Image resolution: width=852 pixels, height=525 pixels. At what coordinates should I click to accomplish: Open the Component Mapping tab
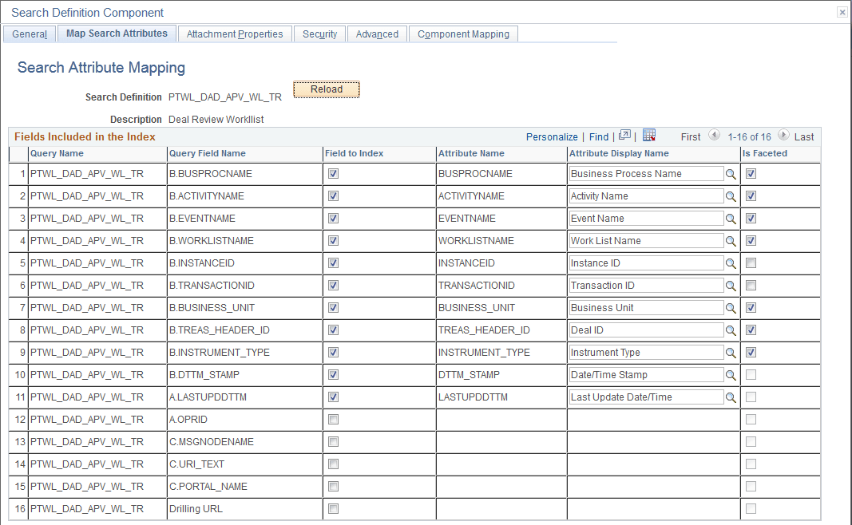coord(462,34)
